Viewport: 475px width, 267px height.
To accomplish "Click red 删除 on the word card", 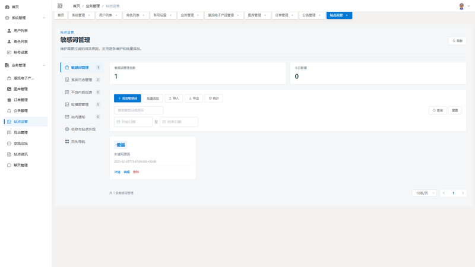I will (x=136, y=172).
